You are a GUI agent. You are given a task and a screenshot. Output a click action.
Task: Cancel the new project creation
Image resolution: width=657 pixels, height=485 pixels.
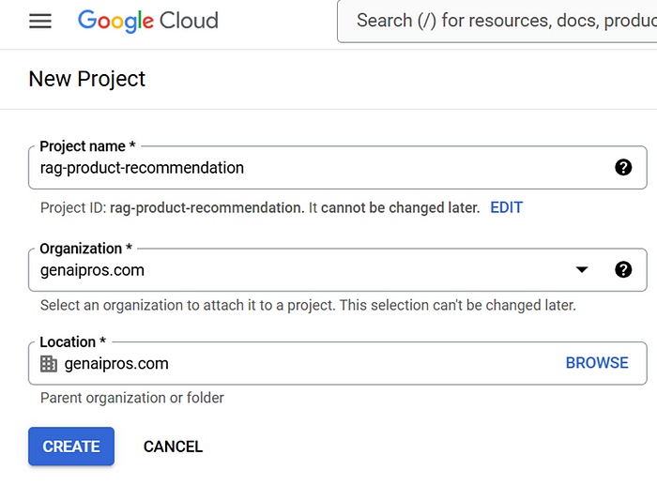coord(173,447)
